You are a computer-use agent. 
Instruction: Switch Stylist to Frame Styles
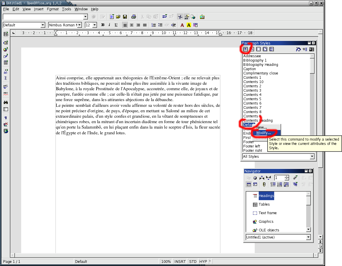[258, 49]
